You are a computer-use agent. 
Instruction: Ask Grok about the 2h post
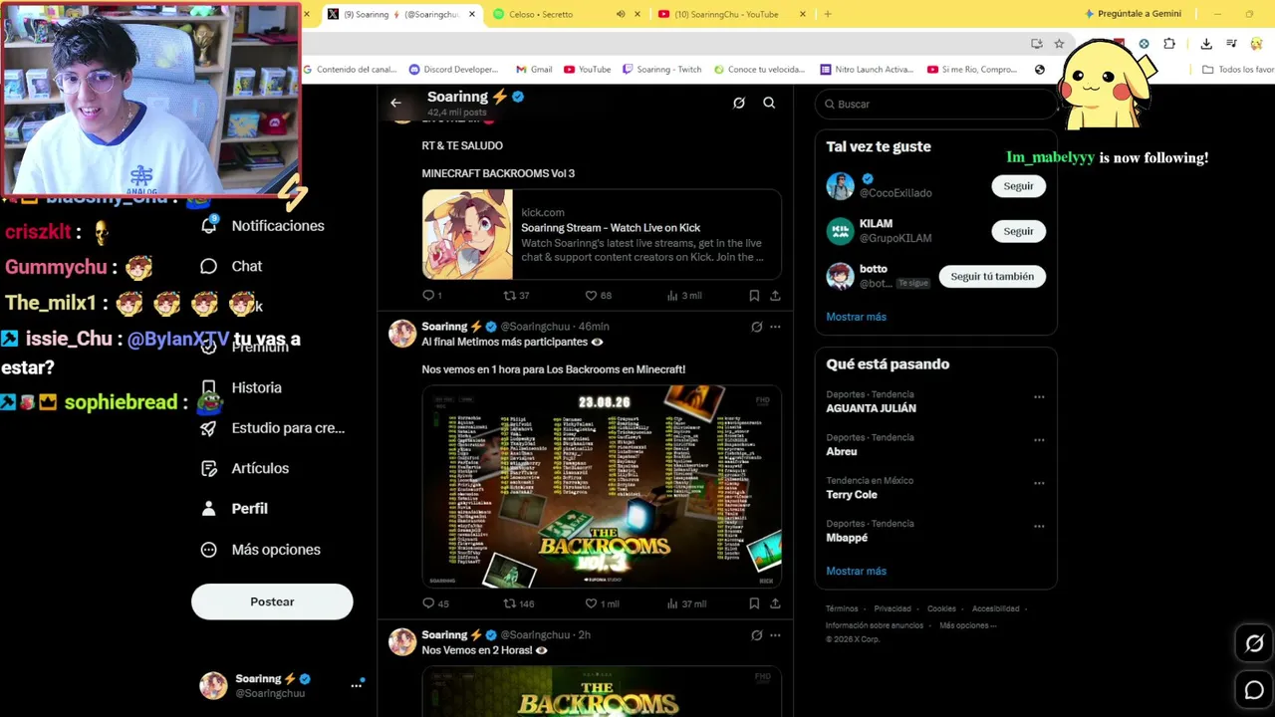757,635
